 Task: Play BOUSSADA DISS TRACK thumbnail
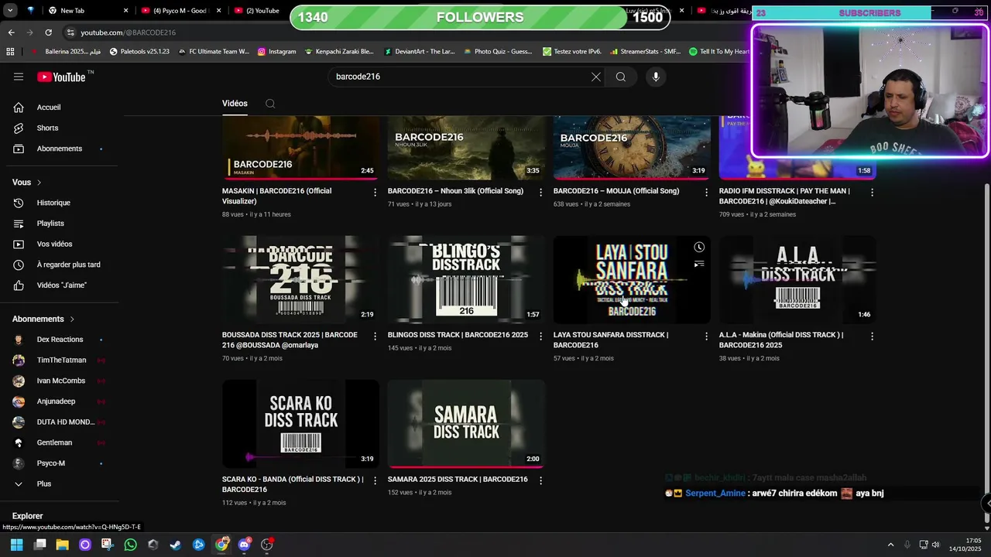coord(300,279)
